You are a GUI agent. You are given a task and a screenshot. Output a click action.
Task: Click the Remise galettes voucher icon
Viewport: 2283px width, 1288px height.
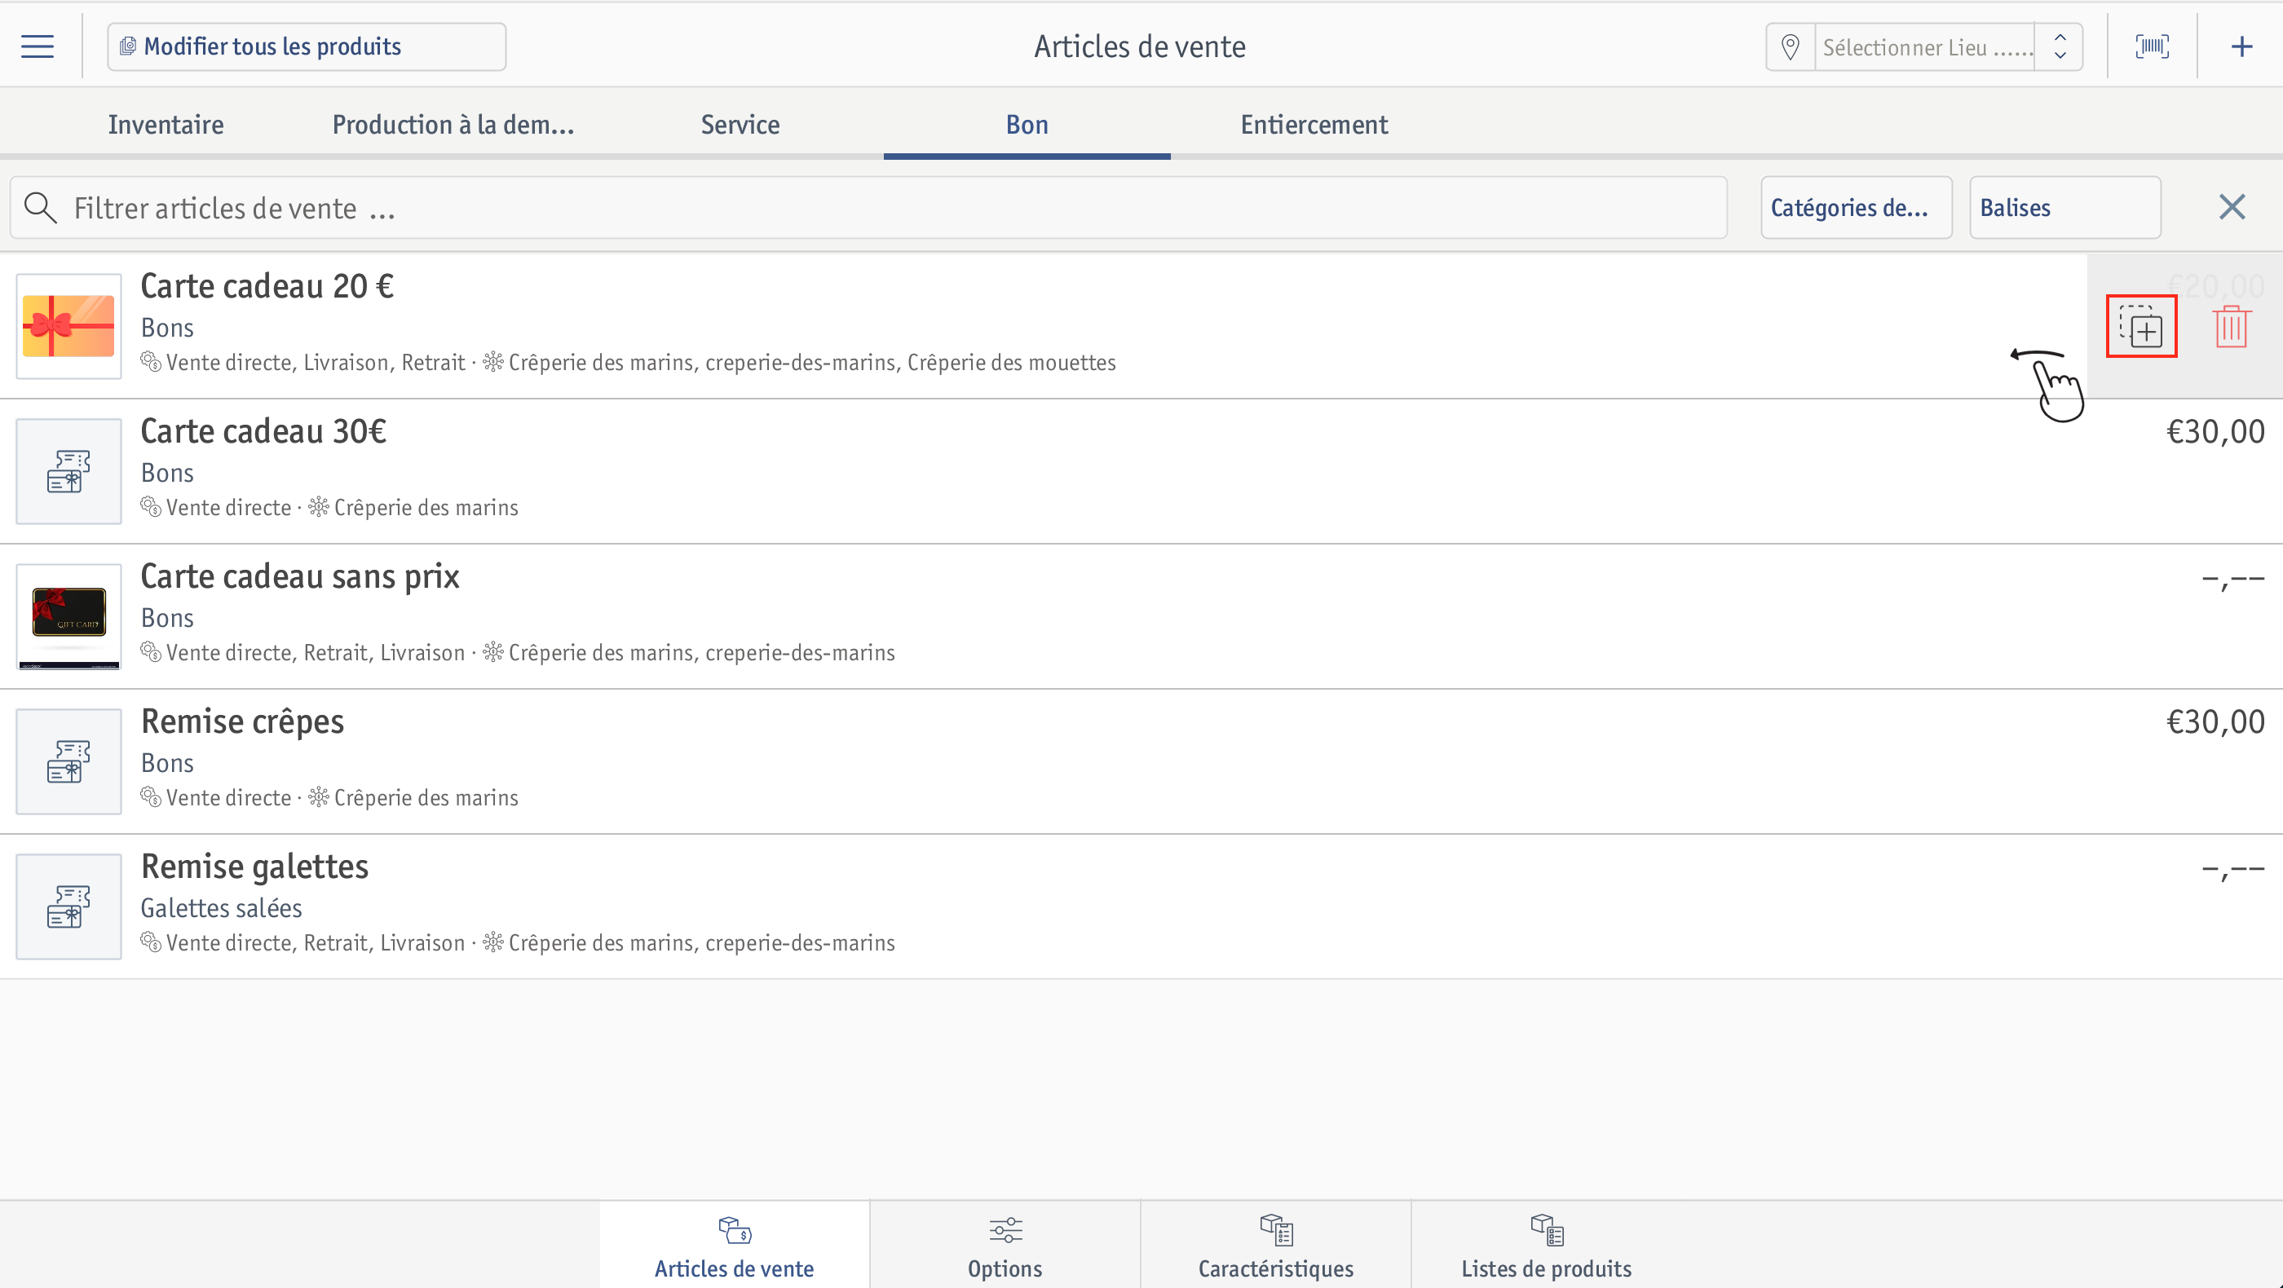tap(68, 907)
